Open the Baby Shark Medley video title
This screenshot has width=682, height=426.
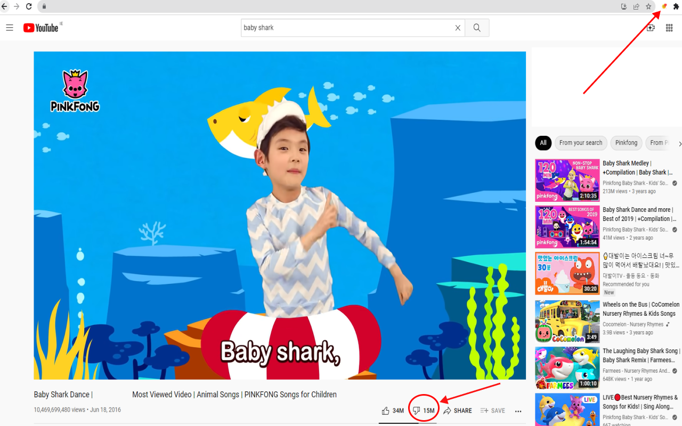[638, 168]
